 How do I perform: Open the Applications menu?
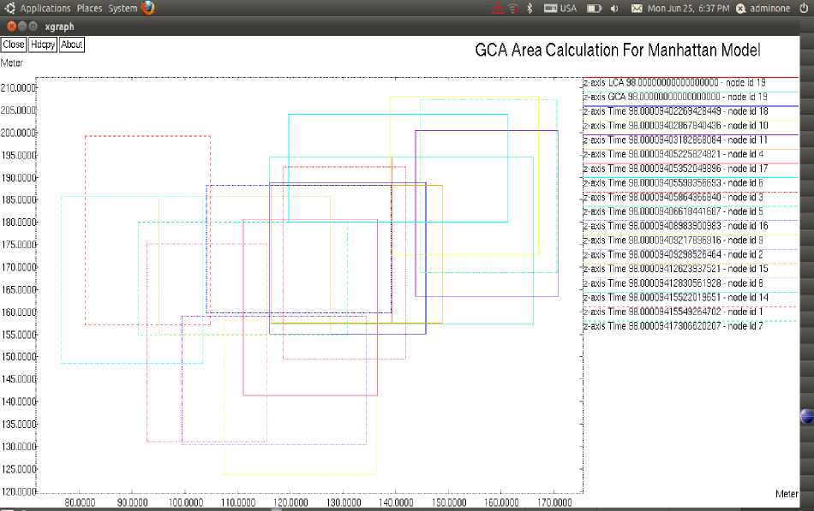pos(45,9)
